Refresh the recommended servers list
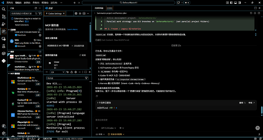 83,55
